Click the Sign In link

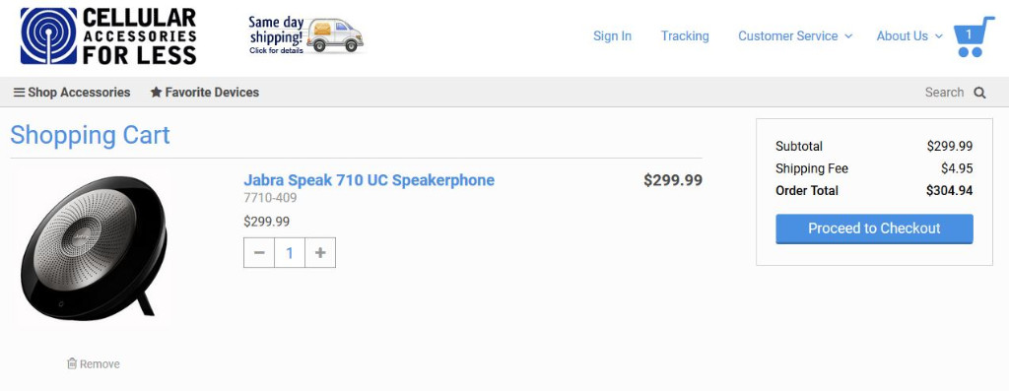pos(612,36)
